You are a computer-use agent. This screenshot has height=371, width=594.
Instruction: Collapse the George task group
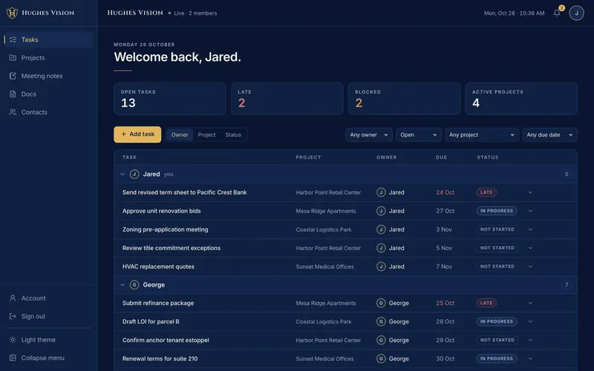(x=123, y=285)
